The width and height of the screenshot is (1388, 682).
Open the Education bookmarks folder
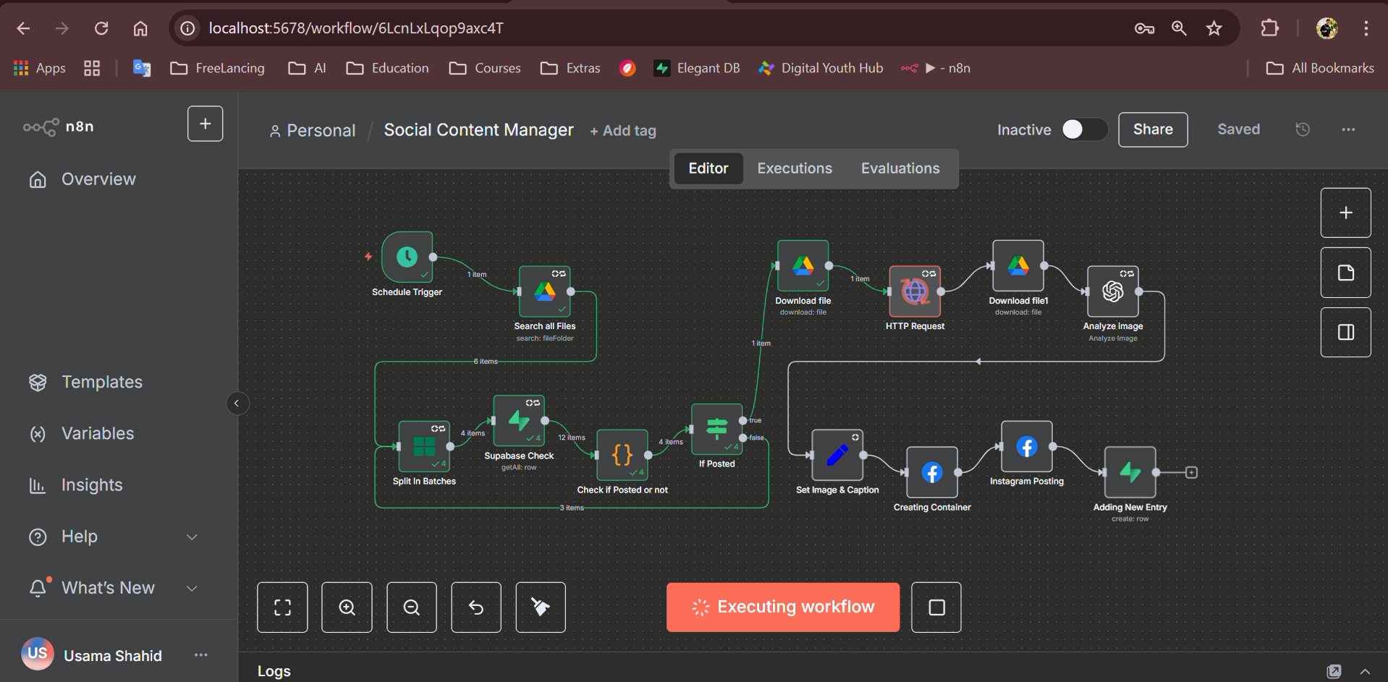coord(388,68)
